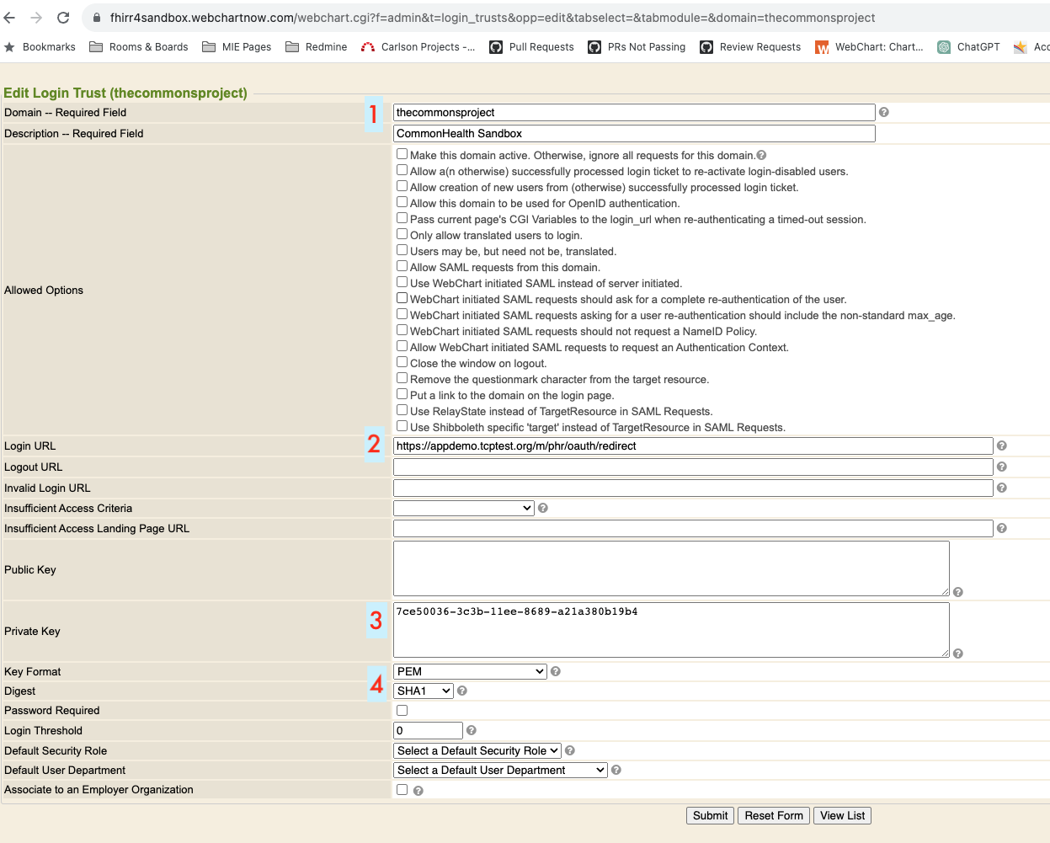This screenshot has height=843, width=1050.
Task: Open the Redmine bookmarks folder
Action: pyautogui.click(x=317, y=47)
